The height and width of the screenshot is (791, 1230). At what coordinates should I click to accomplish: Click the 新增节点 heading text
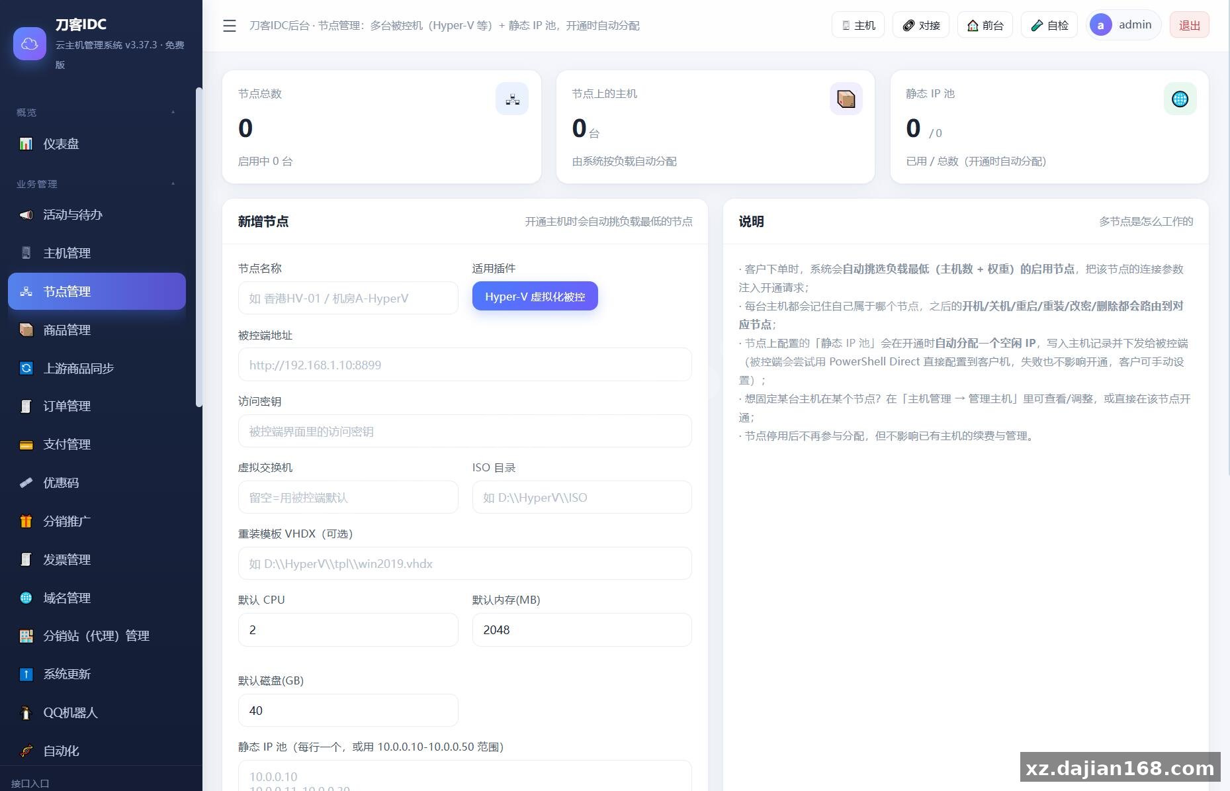263,222
